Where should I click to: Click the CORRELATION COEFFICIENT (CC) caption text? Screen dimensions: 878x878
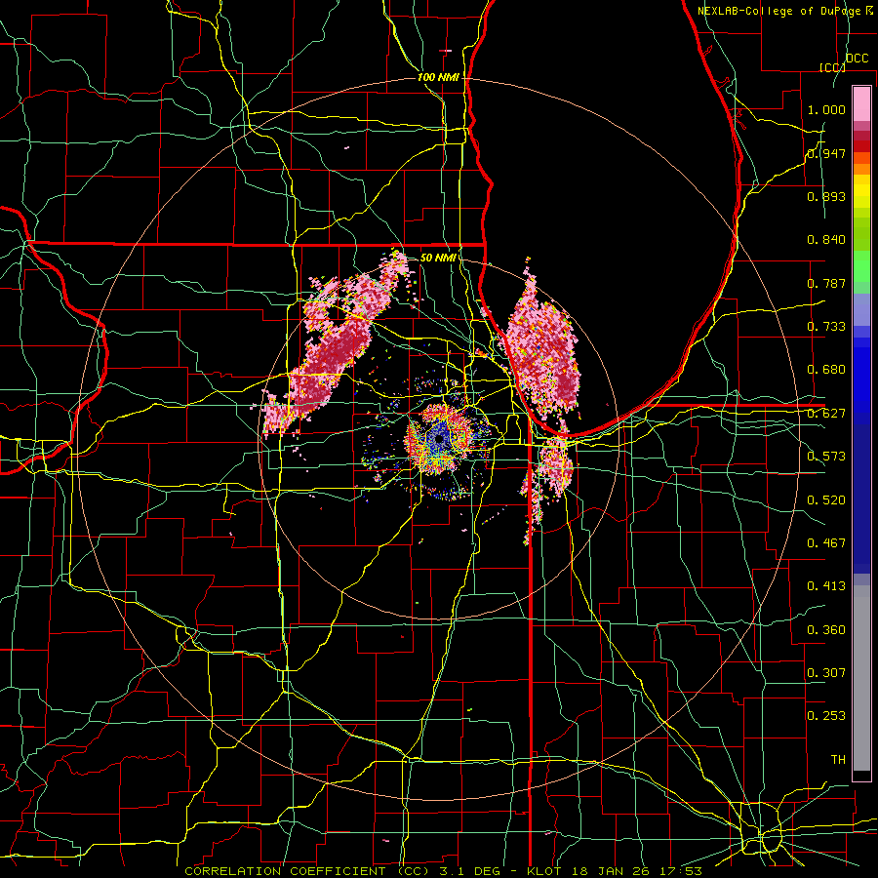[307, 871]
